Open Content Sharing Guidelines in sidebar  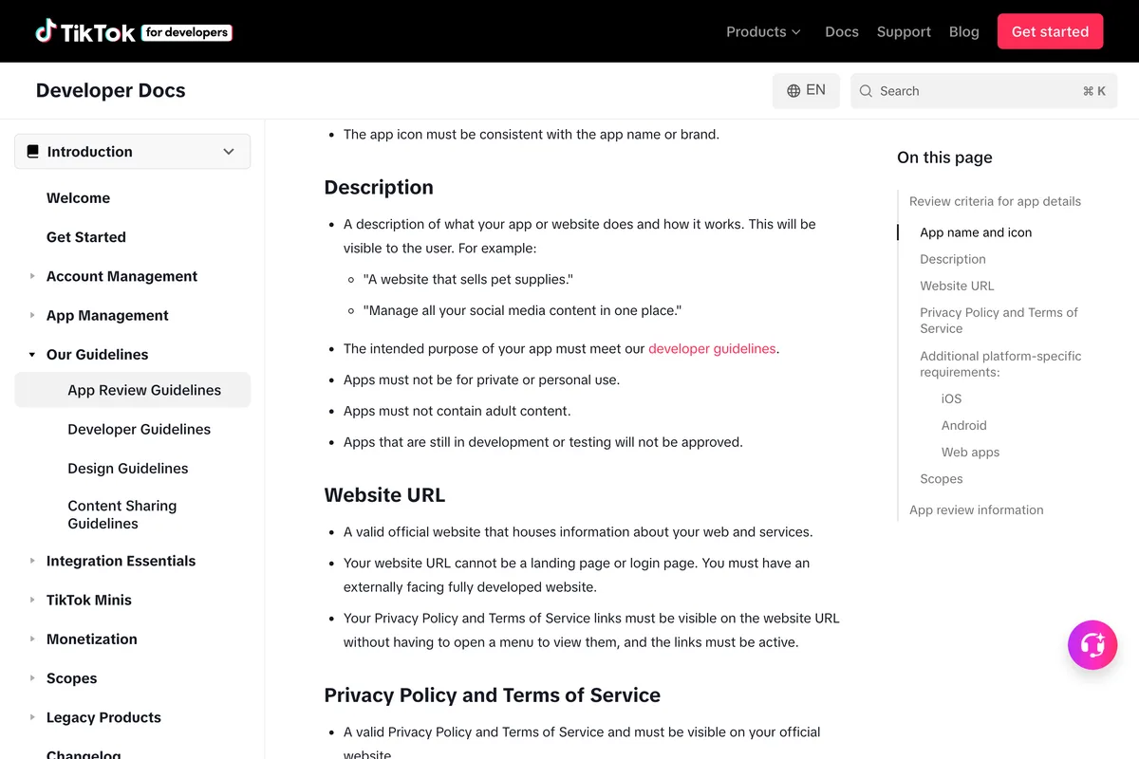coord(122,514)
